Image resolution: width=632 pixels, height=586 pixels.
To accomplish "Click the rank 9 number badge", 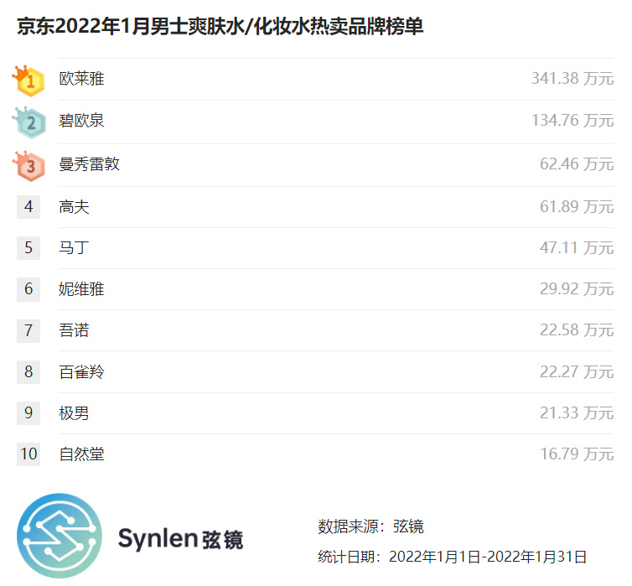I will pyautogui.click(x=28, y=413).
